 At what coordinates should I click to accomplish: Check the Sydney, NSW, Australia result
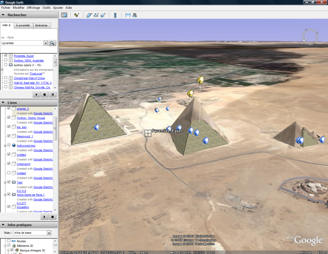[x=6, y=60]
